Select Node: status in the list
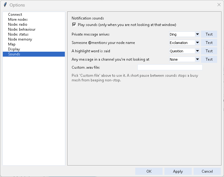 34,34
